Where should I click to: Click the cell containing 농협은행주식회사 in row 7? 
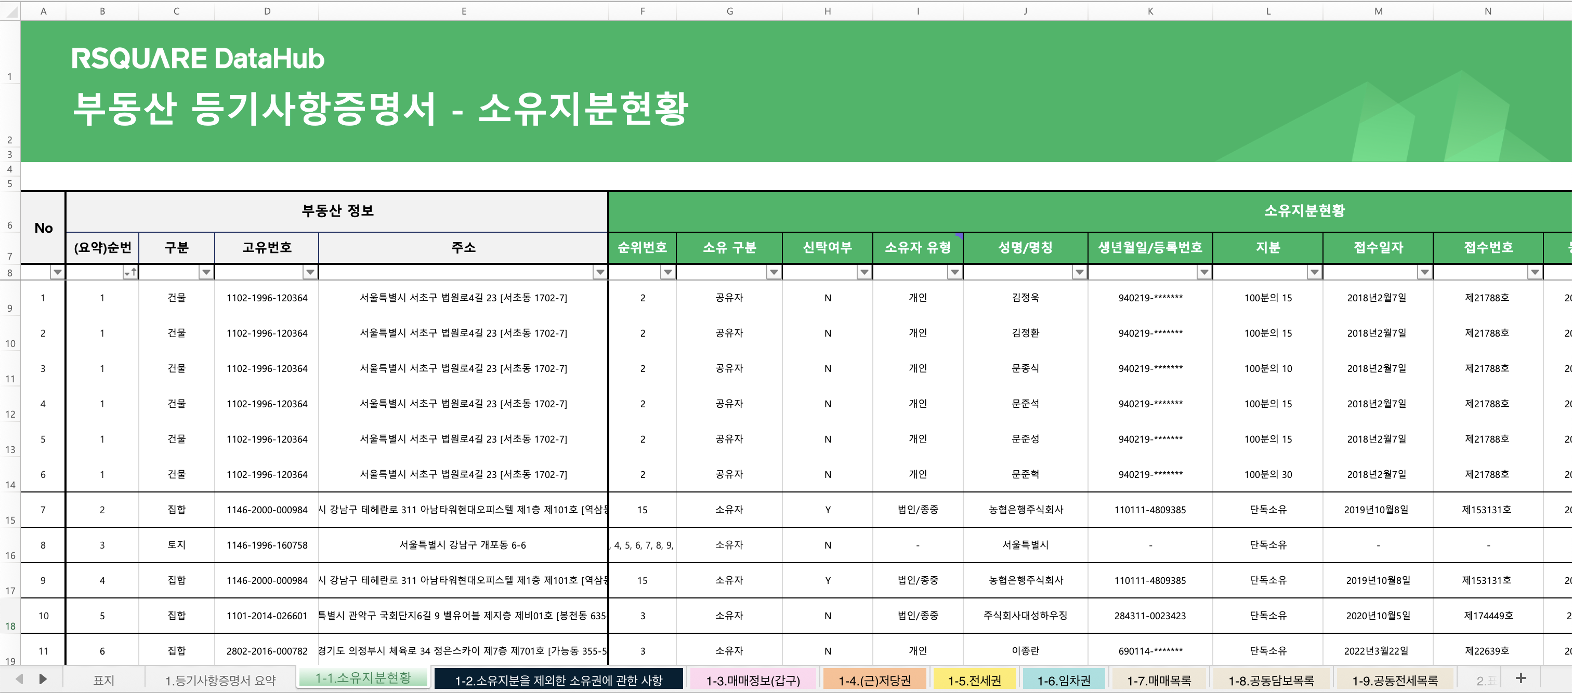point(1025,510)
